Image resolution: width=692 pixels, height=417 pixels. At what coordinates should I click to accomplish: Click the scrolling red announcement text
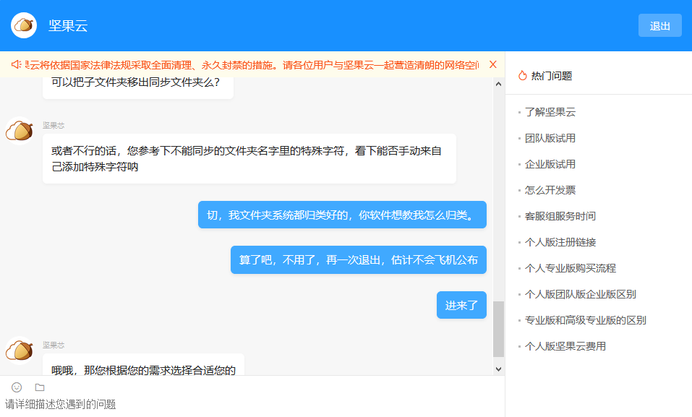pyautogui.click(x=252, y=65)
